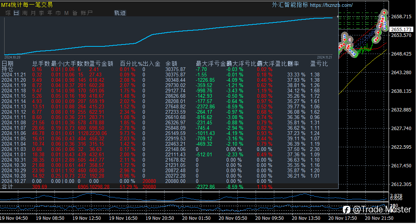Click the Facebook icon in the watermark

click(346, 210)
